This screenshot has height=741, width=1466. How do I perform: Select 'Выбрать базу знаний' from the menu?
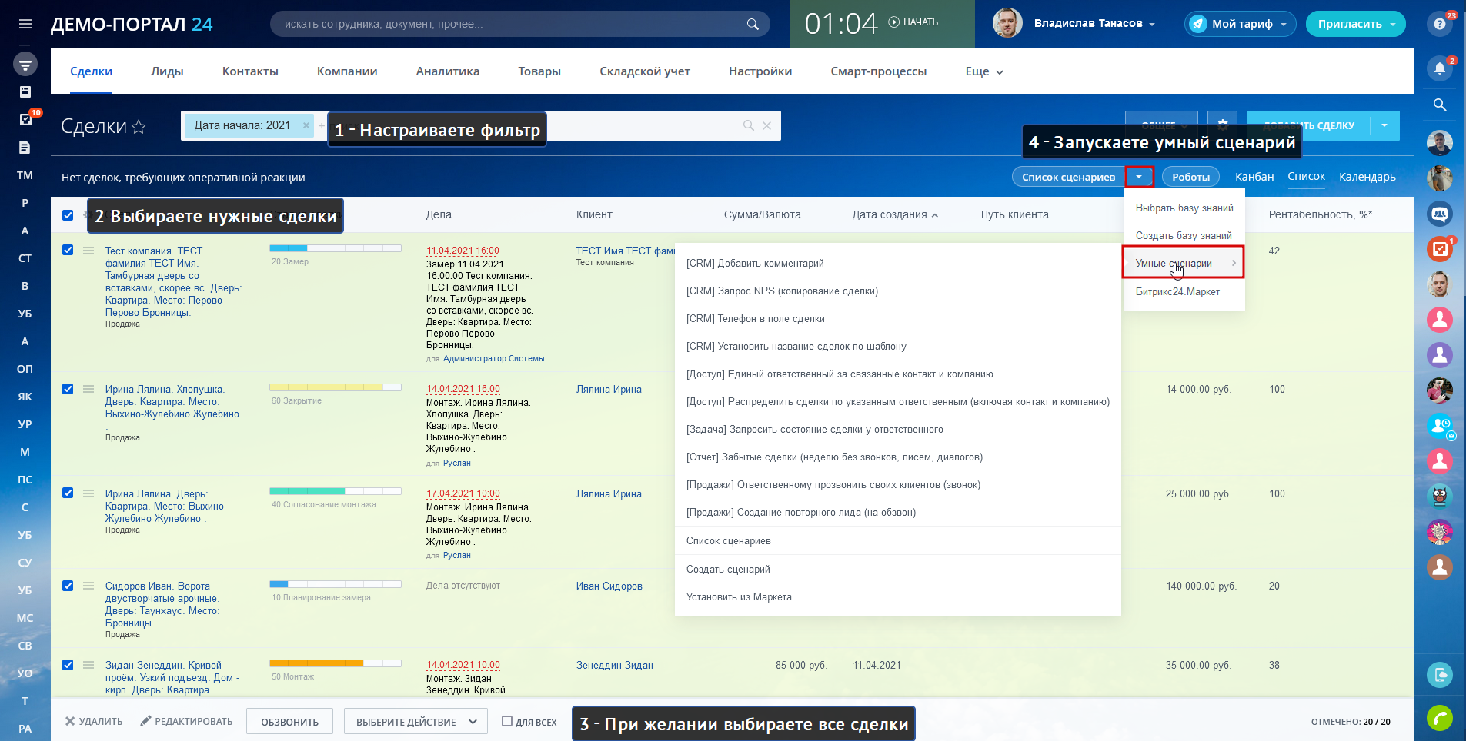pyautogui.click(x=1184, y=208)
